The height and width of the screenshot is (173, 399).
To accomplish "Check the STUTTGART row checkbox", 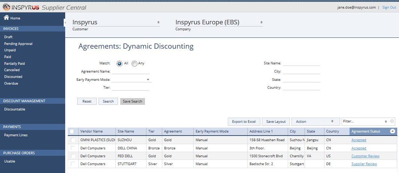I will click(73, 164).
